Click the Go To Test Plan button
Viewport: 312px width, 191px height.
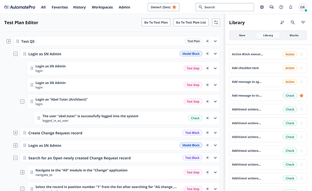pyautogui.click(x=156, y=23)
